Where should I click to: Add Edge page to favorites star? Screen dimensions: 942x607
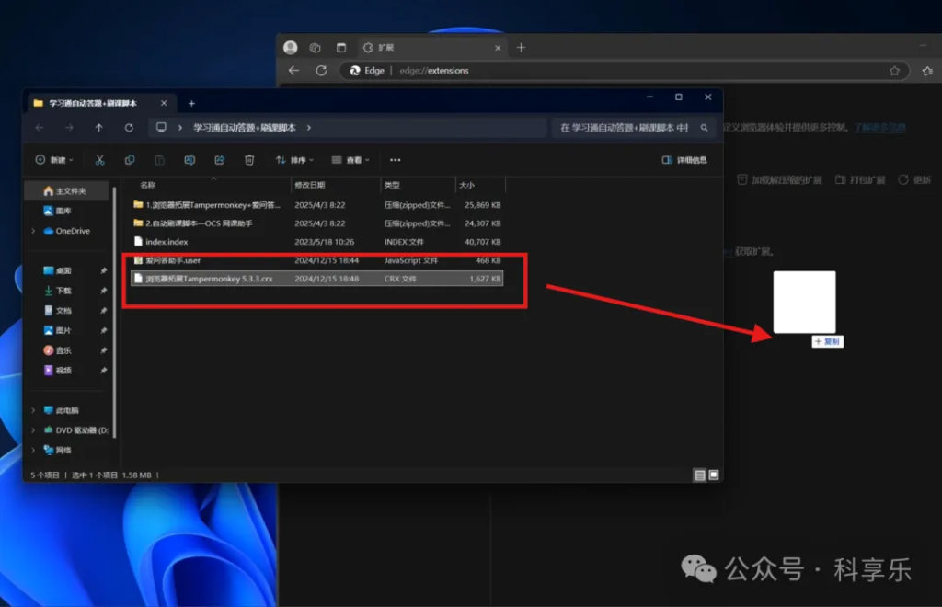pos(894,71)
